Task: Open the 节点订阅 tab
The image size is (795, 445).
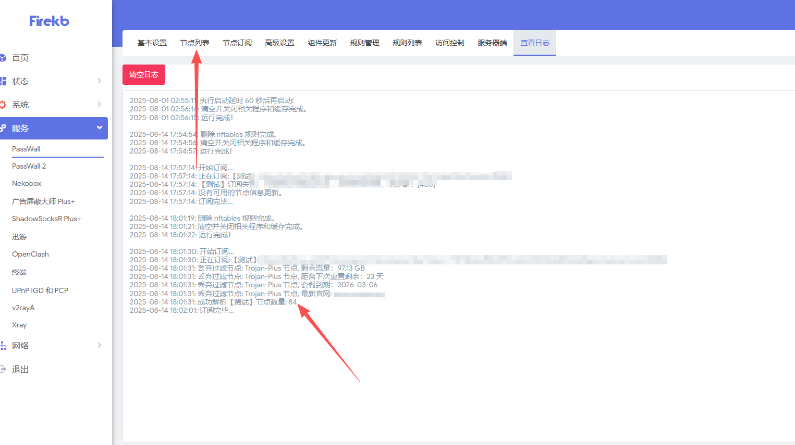Action: pos(237,43)
